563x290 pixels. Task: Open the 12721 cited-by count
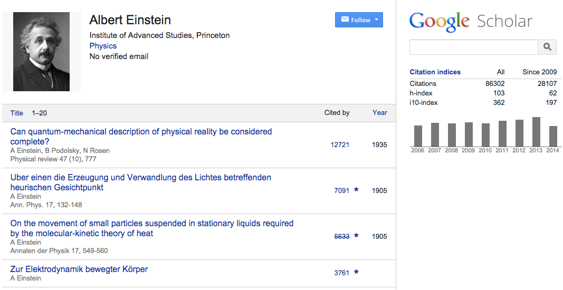(x=340, y=145)
